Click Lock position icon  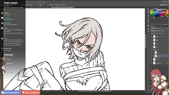click(x=158, y=34)
